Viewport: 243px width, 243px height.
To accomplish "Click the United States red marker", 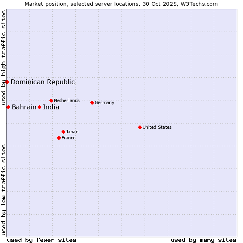I will 140,127.
